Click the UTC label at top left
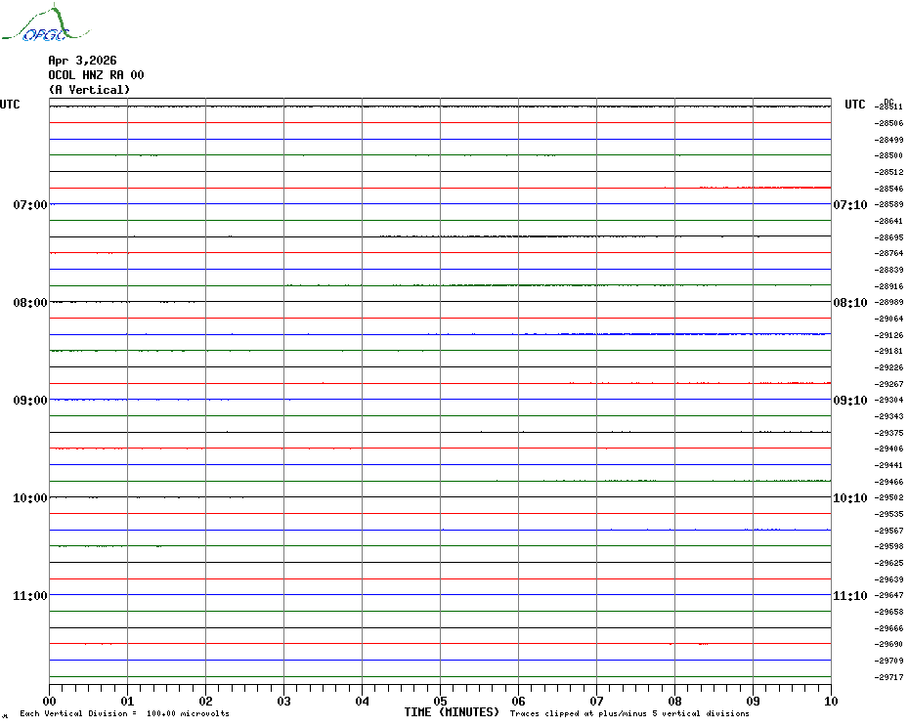 tap(10, 105)
